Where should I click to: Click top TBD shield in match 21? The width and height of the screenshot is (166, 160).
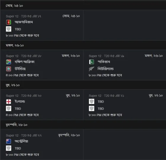[91, 102]
